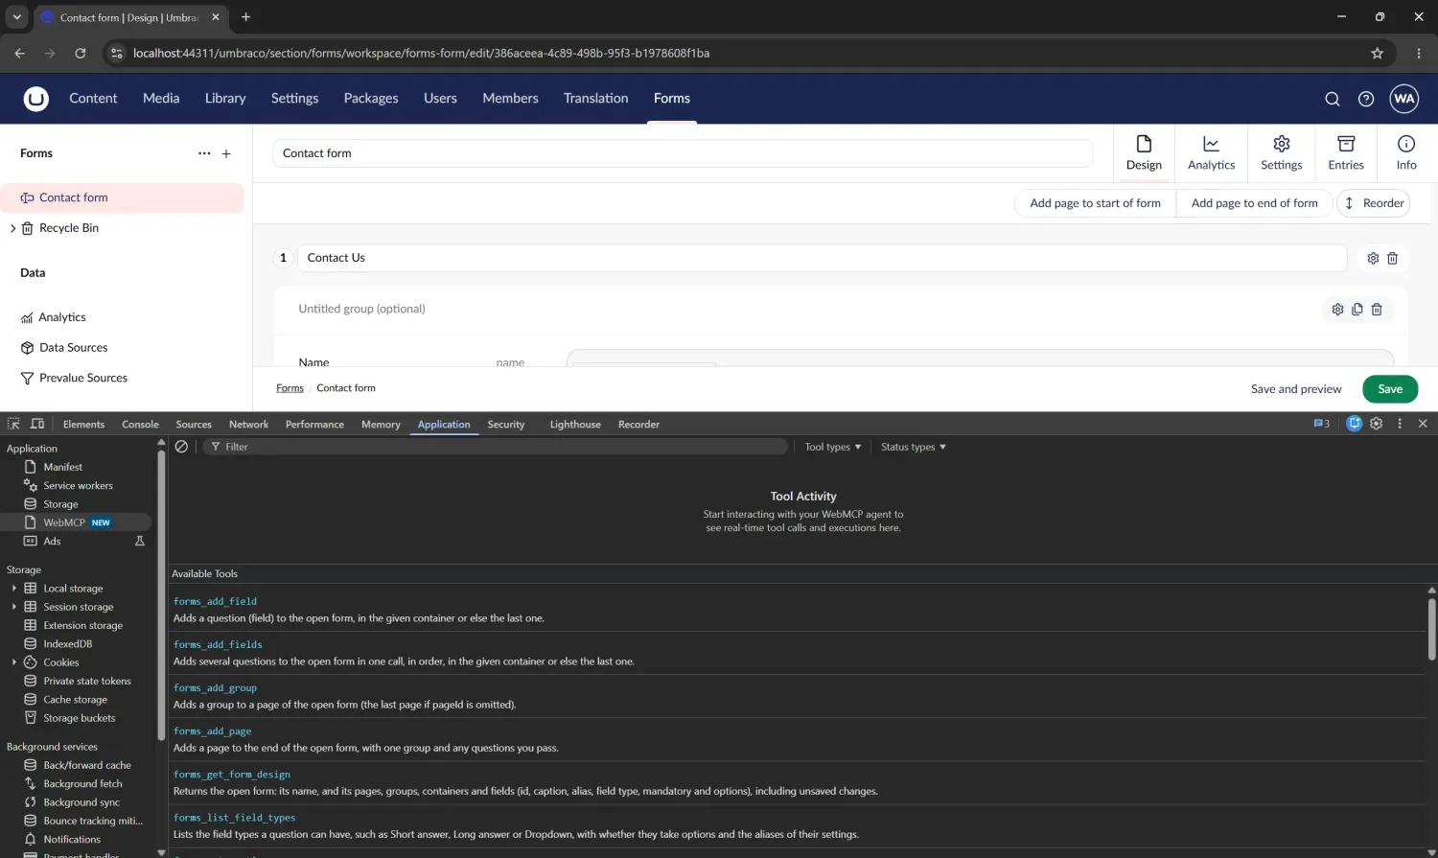Clear tool activity with the ban icon

pos(181,447)
